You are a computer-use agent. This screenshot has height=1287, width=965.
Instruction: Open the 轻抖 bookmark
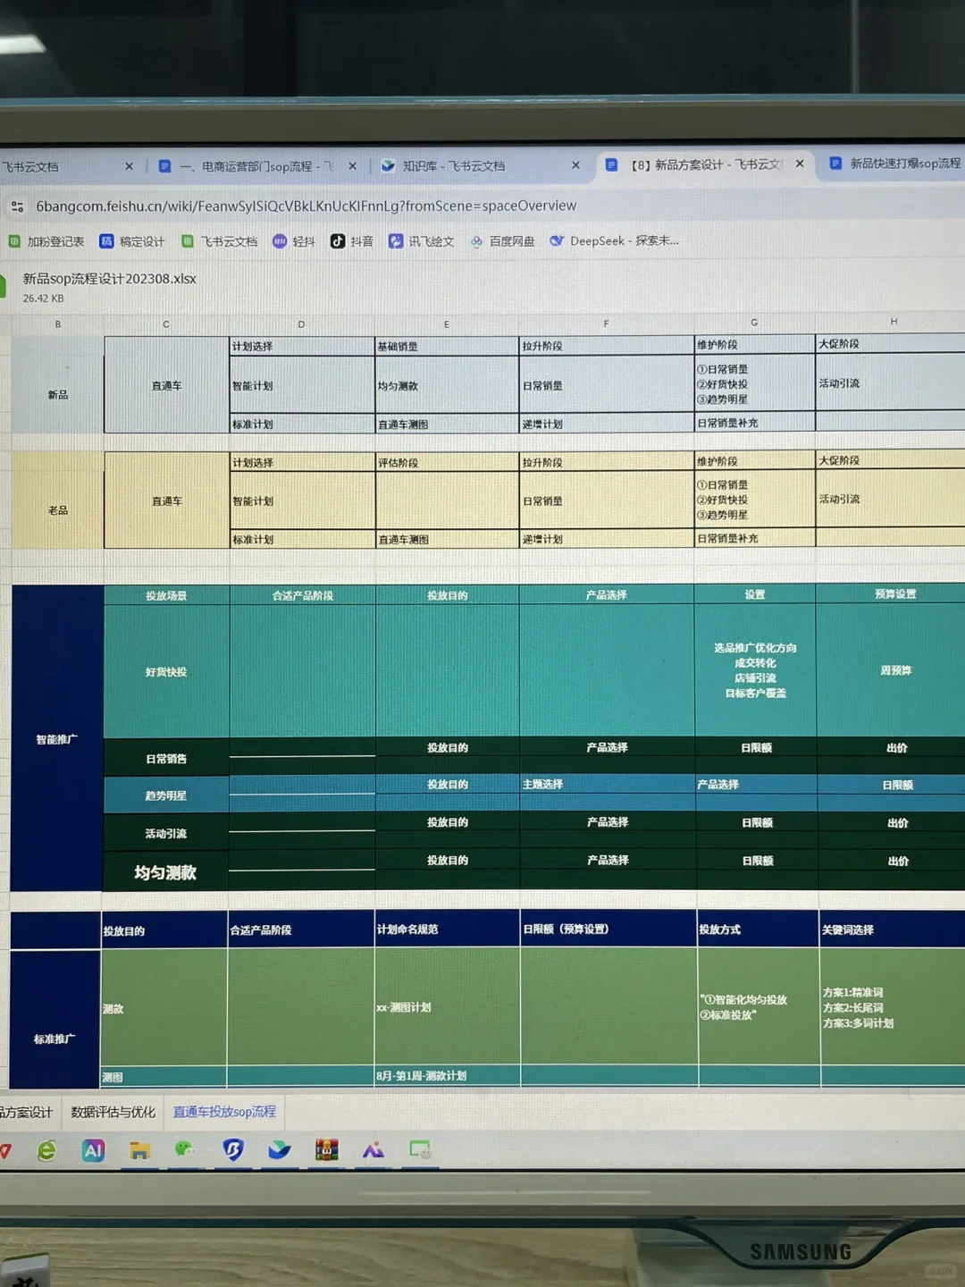click(x=294, y=241)
